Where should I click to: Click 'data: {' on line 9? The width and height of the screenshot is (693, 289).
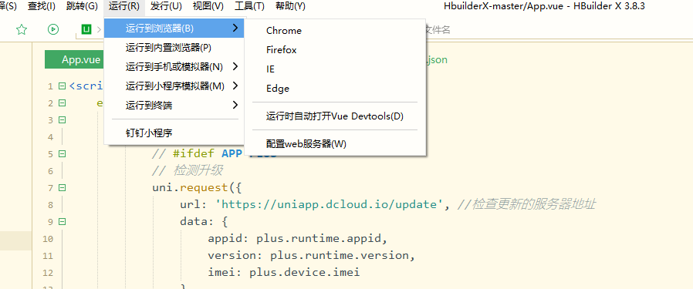pos(204,221)
